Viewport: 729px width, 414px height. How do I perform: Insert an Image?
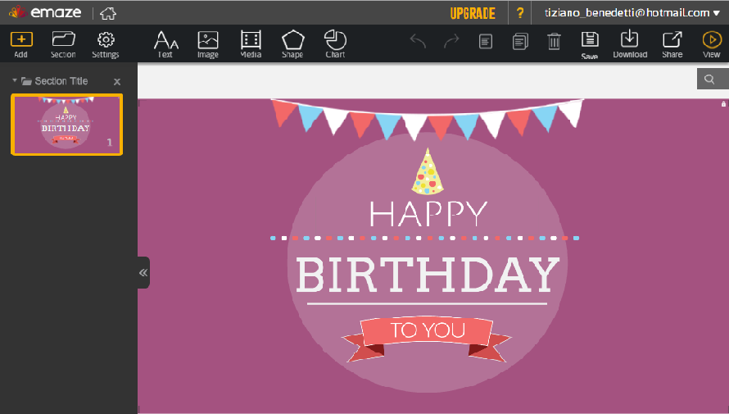coord(208,44)
